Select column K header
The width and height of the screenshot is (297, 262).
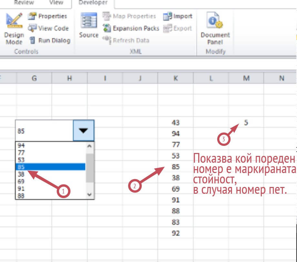click(175, 78)
